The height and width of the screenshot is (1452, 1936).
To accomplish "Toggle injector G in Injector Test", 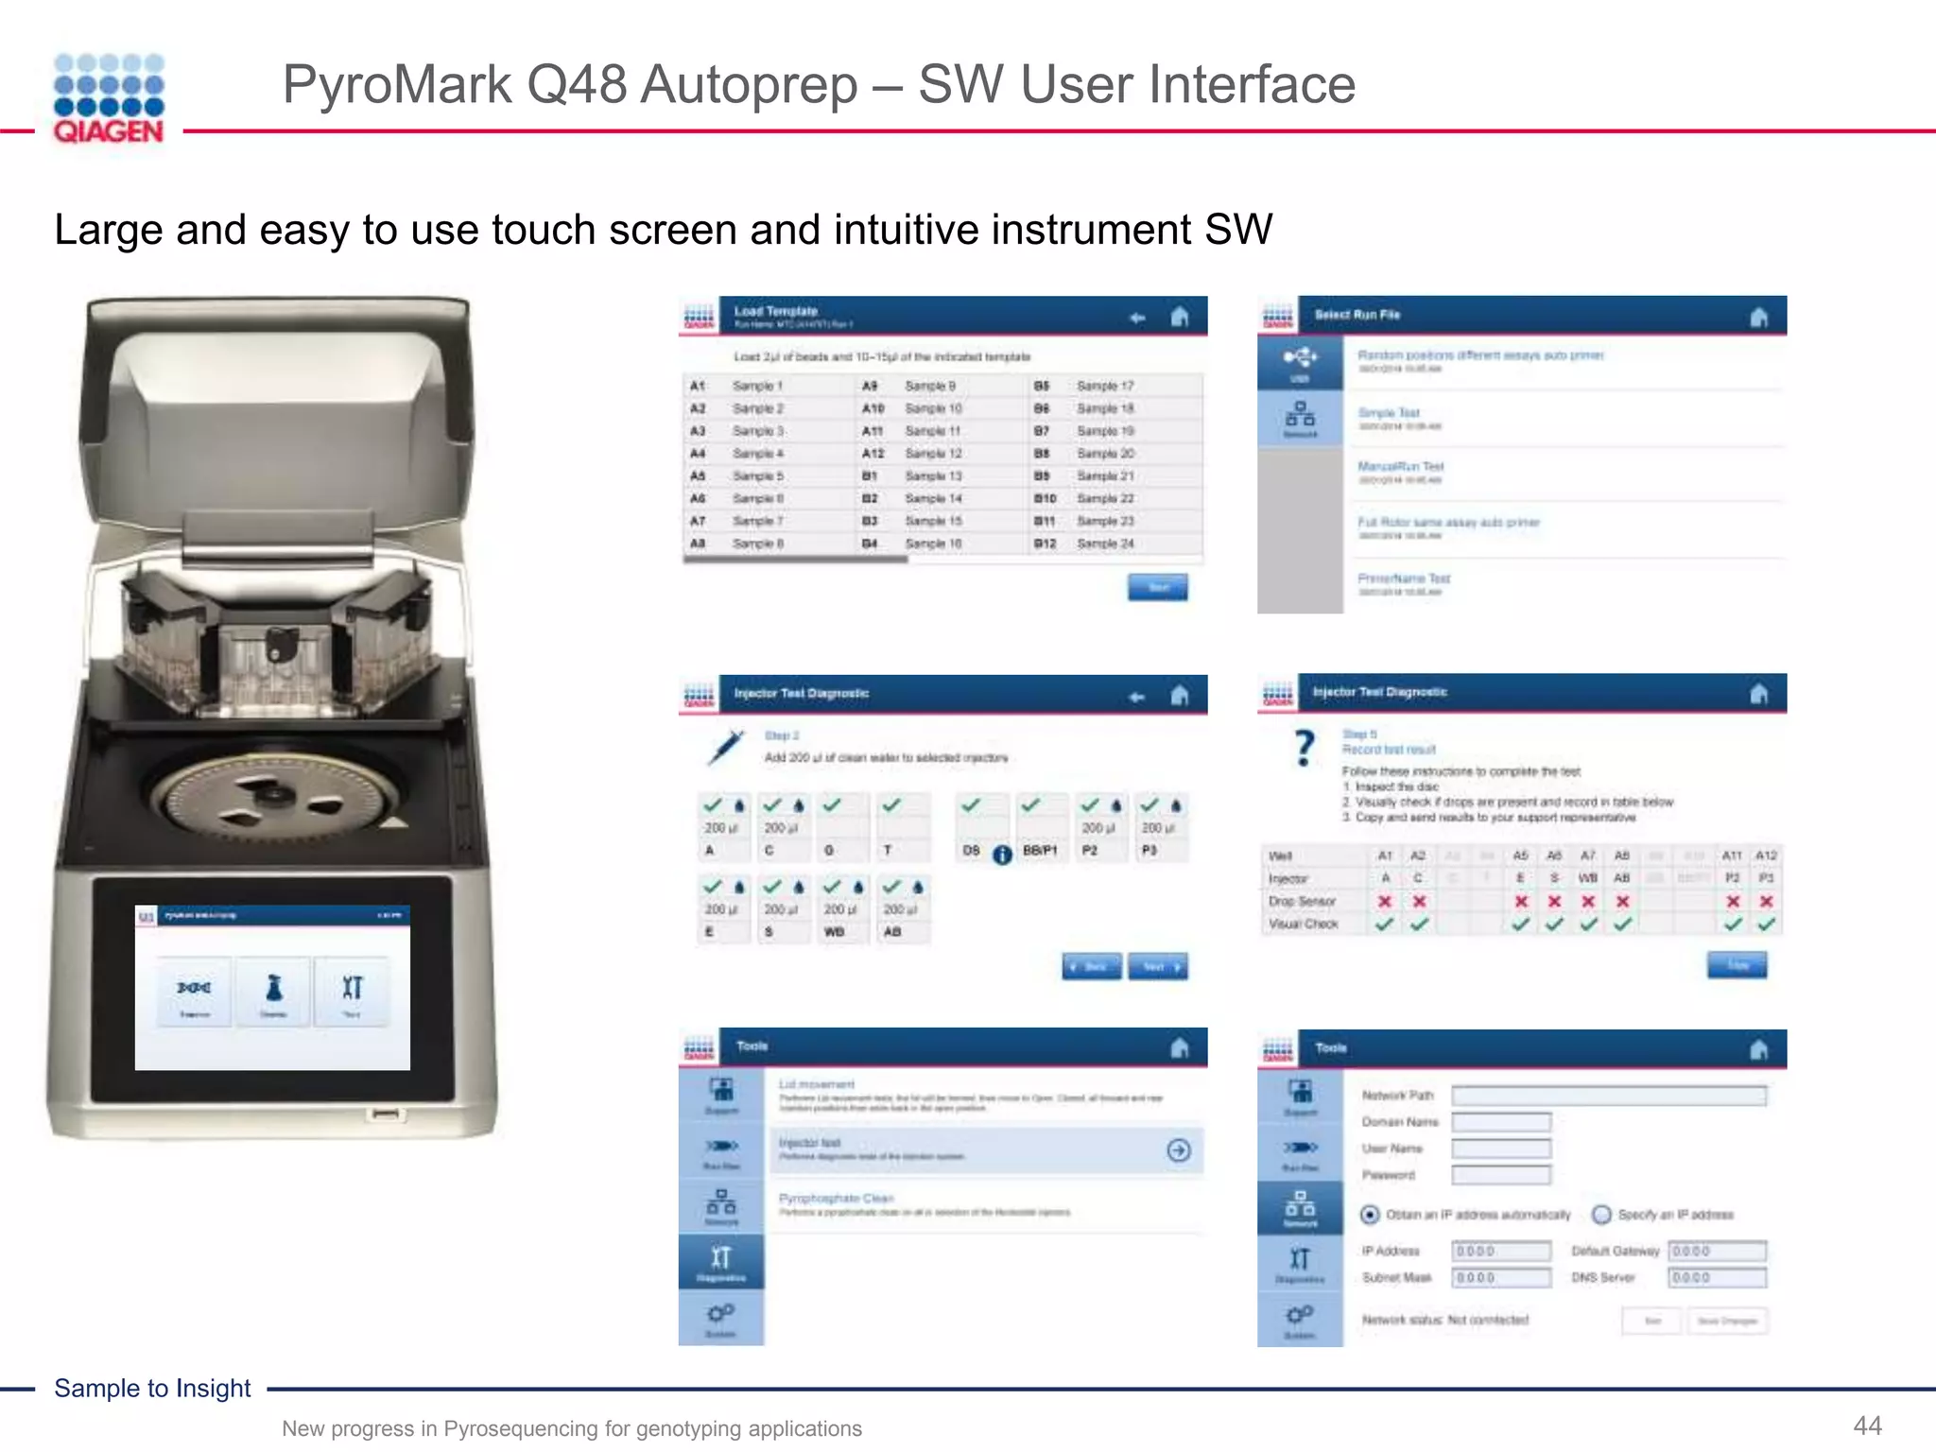I will click(843, 827).
